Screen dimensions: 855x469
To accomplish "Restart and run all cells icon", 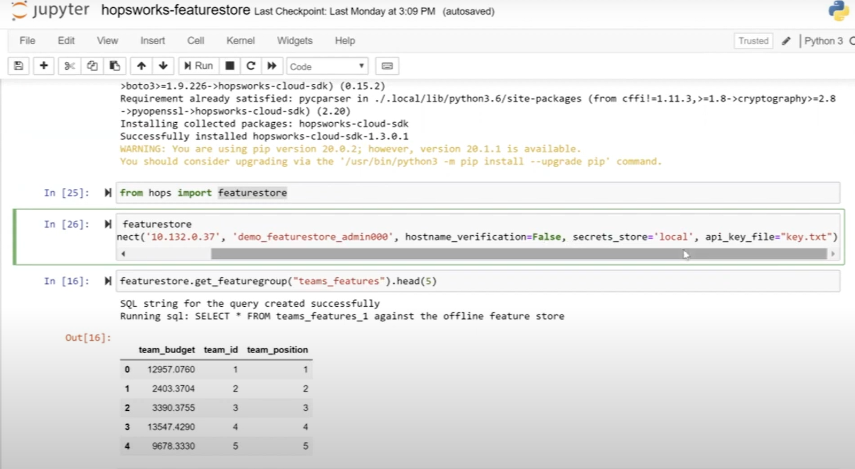I will (x=272, y=66).
